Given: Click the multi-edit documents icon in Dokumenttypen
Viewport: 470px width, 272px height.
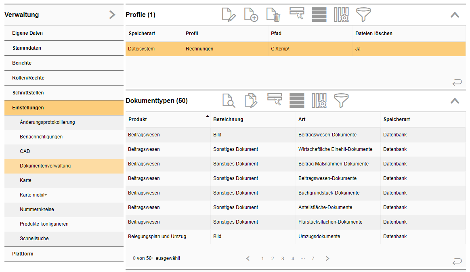Looking at the screenshot, I should coord(251,100).
